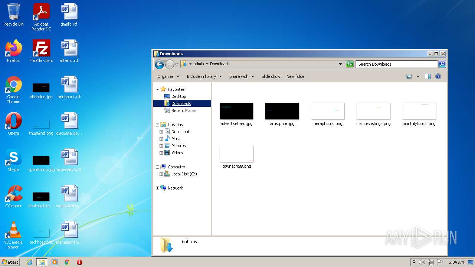Select monthlytopics.png file
Screen dimensions: 475x267
(x=419, y=114)
